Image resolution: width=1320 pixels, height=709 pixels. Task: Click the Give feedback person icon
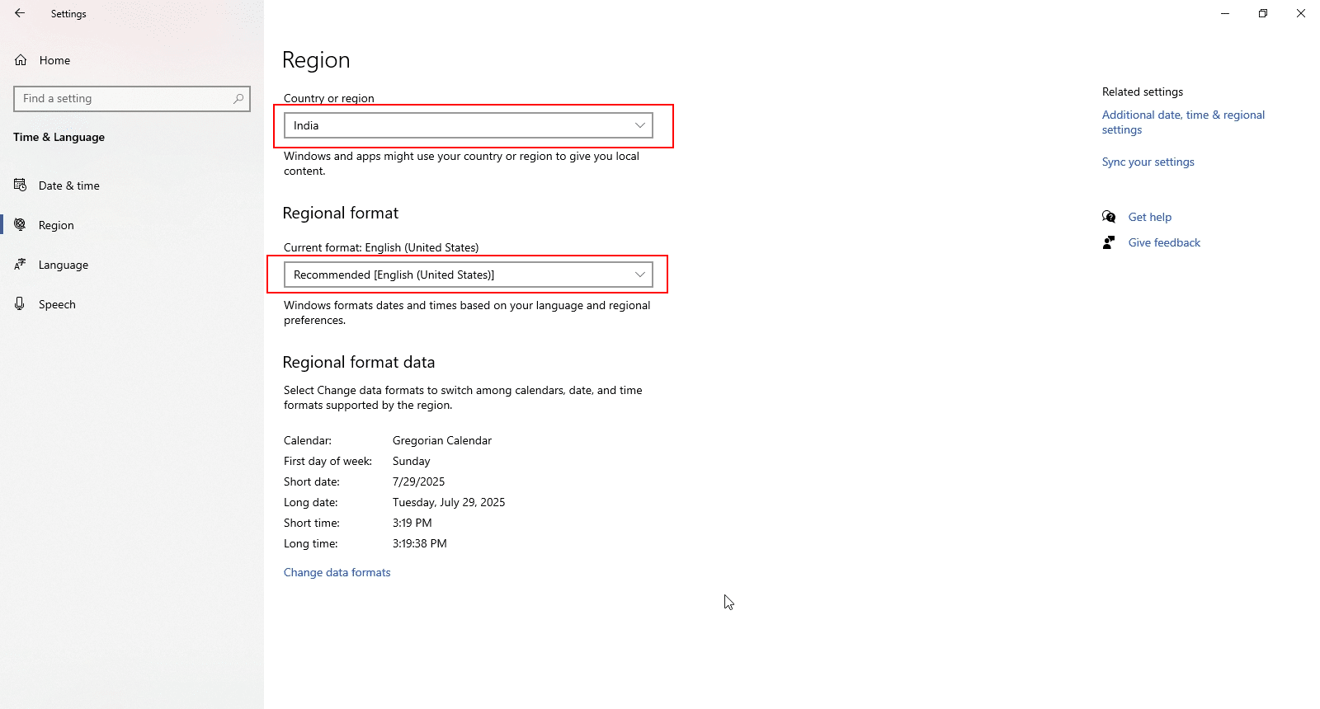[x=1109, y=242]
